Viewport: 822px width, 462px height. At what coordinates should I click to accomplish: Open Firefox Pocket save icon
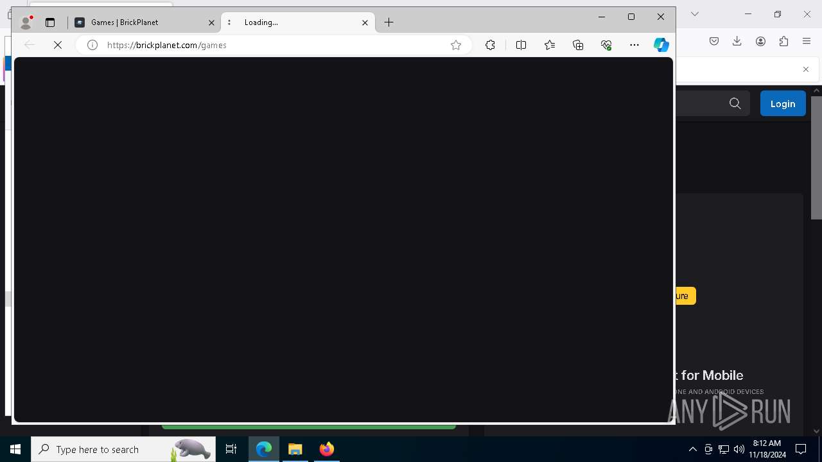tap(714, 41)
